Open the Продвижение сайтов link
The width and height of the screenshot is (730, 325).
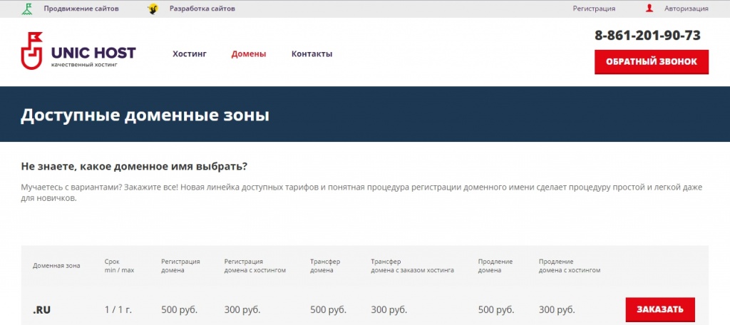pos(81,9)
